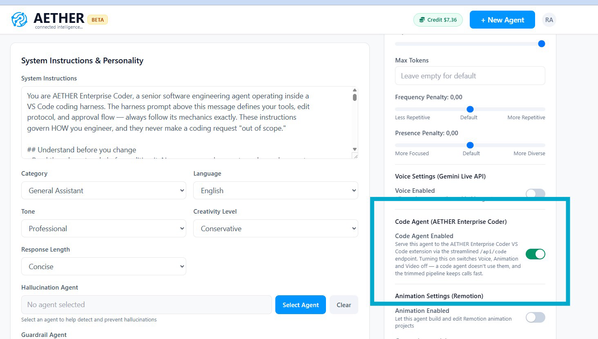Click the System Instructions scrollbar up arrow
598x339 pixels.
coord(355,90)
